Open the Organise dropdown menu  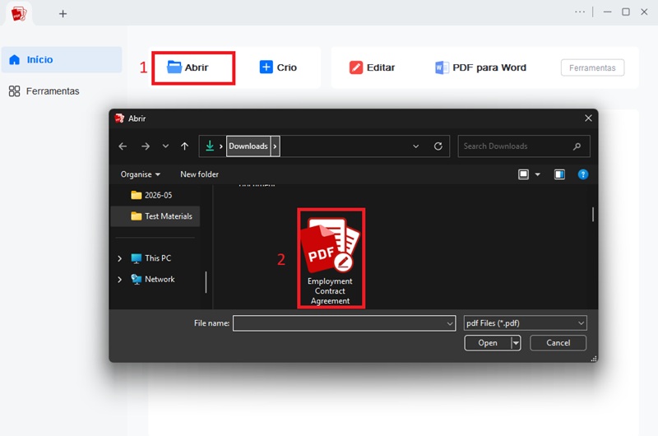pyautogui.click(x=140, y=174)
